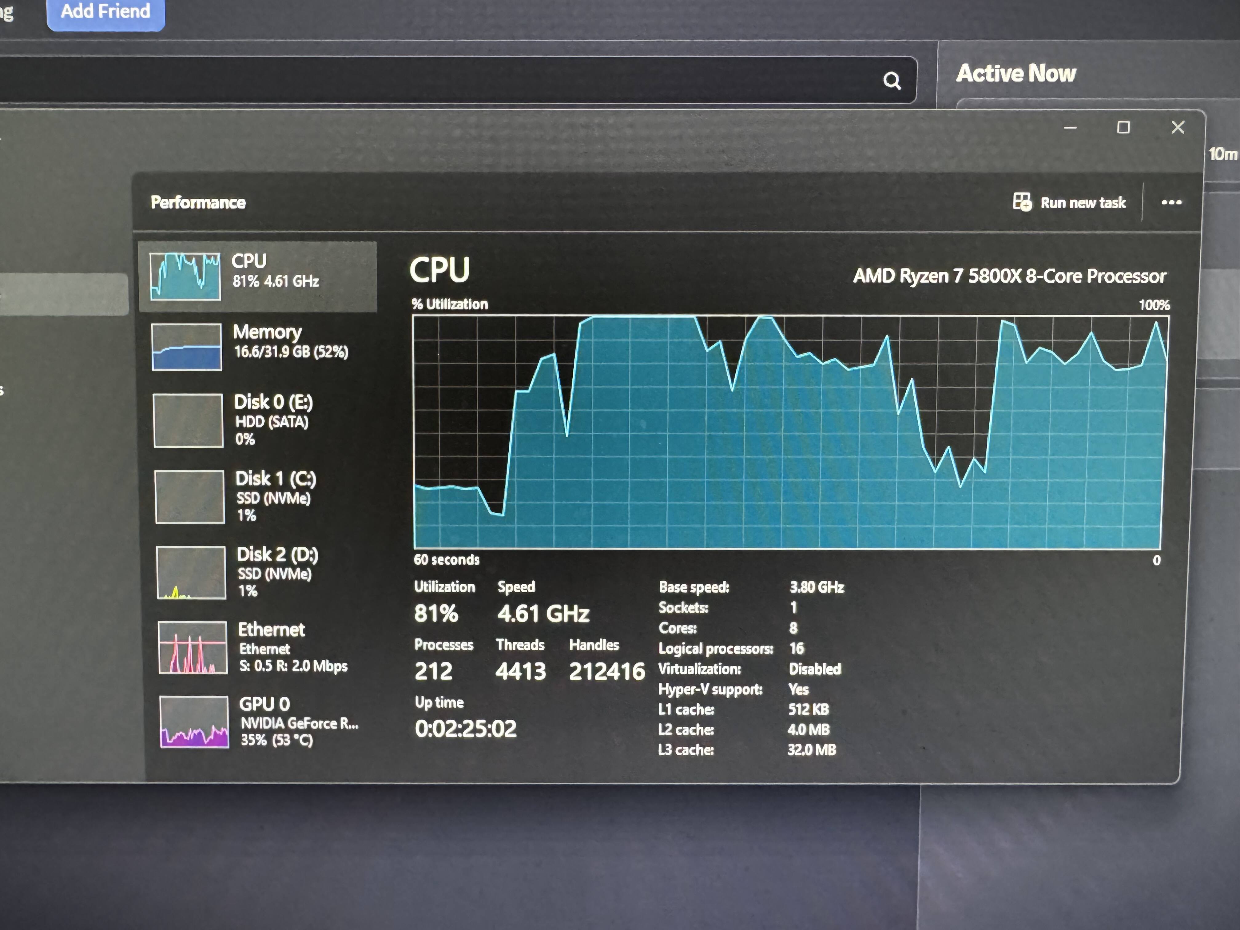
Task: Click the Handles count 212416
Action: click(607, 672)
